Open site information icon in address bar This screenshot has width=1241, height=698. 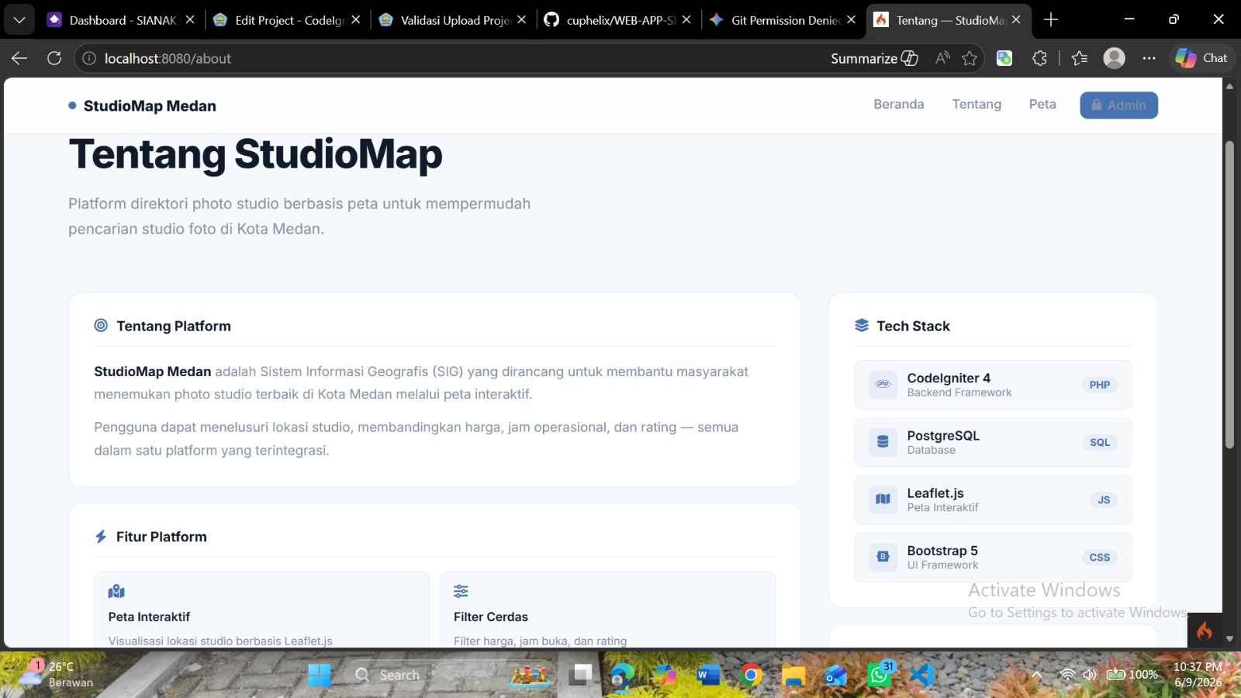pos(89,58)
